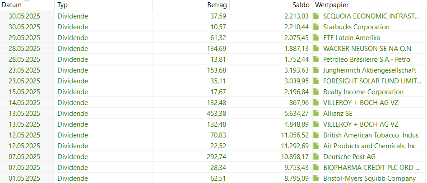Open the document icon beside ETF Latein Amerika

(x=316, y=38)
